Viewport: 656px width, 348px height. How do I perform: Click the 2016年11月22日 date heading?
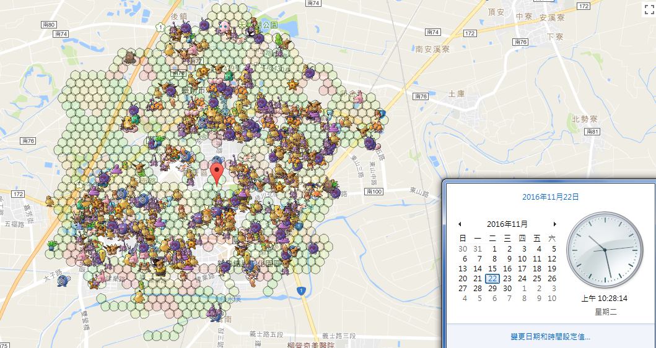(x=551, y=197)
